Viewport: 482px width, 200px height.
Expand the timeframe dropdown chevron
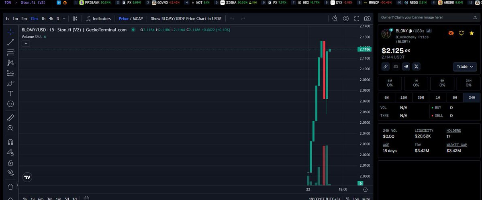64,18
